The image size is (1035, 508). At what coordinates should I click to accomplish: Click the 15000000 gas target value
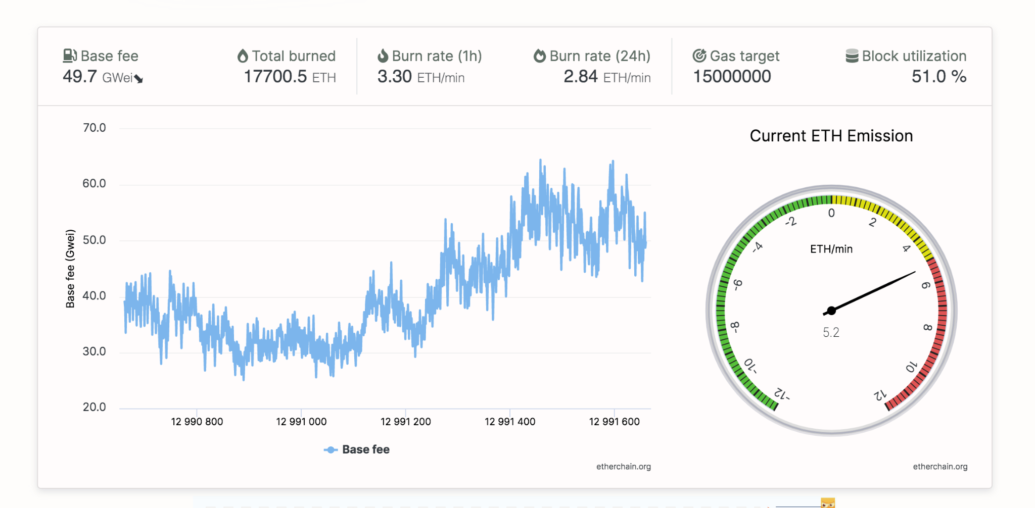click(732, 77)
